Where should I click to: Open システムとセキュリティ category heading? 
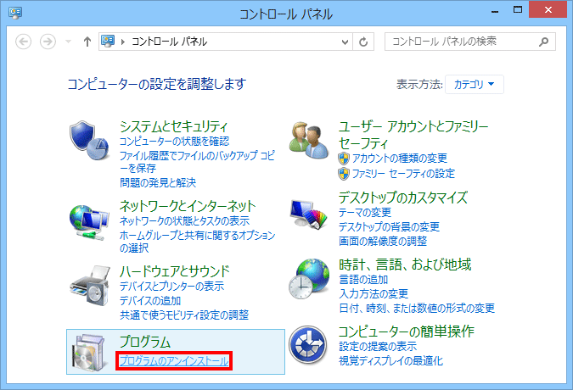[x=174, y=125]
